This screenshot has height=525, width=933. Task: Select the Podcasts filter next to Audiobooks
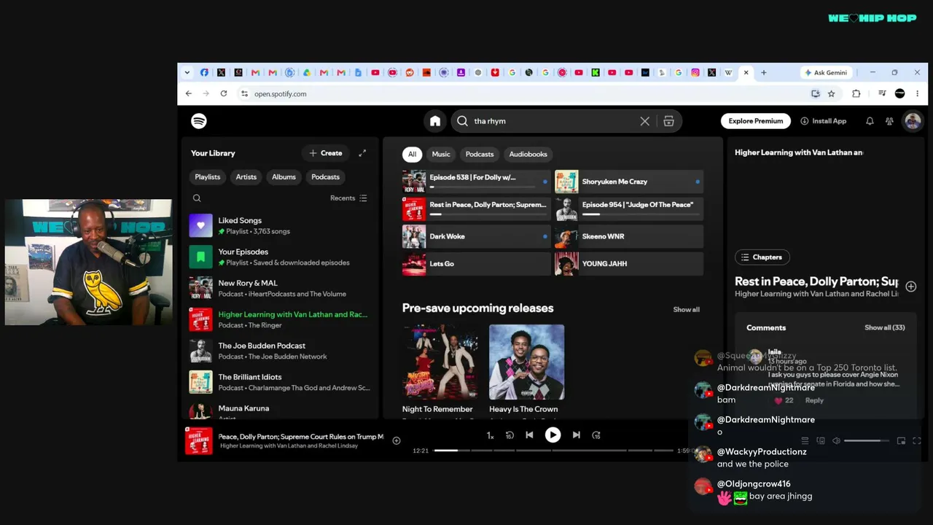pyautogui.click(x=480, y=154)
